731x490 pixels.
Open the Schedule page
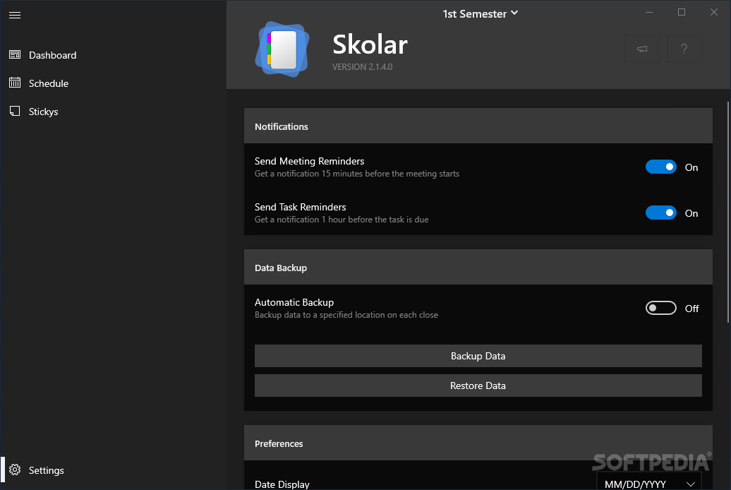[x=114, y=83]
